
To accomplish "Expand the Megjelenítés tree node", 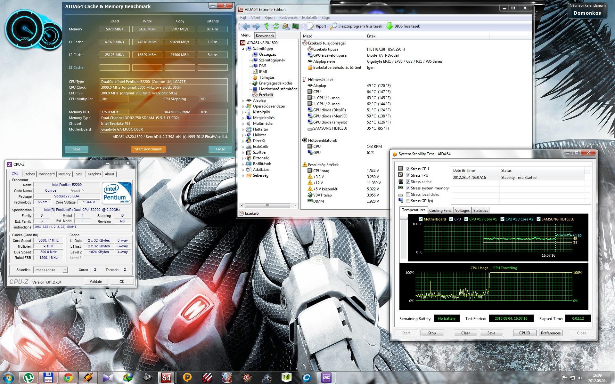I will click(243, 118).
